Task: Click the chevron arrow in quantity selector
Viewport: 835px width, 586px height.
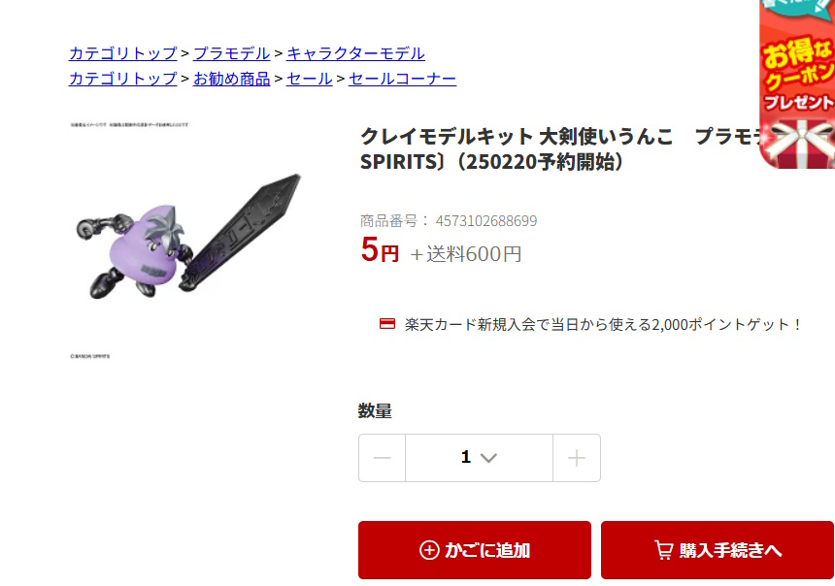Action: [x=488, y=458]
